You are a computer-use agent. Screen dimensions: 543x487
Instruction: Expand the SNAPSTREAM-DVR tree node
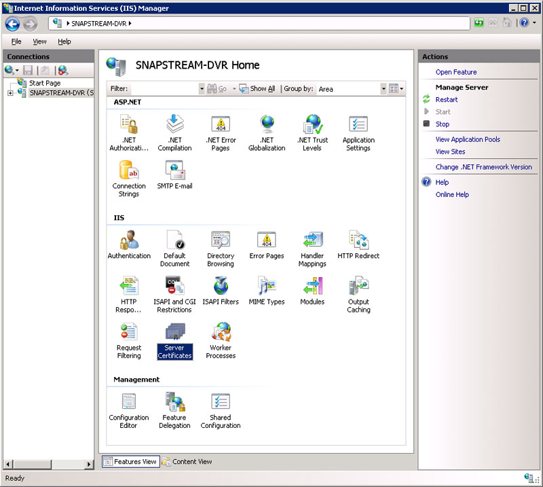click(10, 93)
